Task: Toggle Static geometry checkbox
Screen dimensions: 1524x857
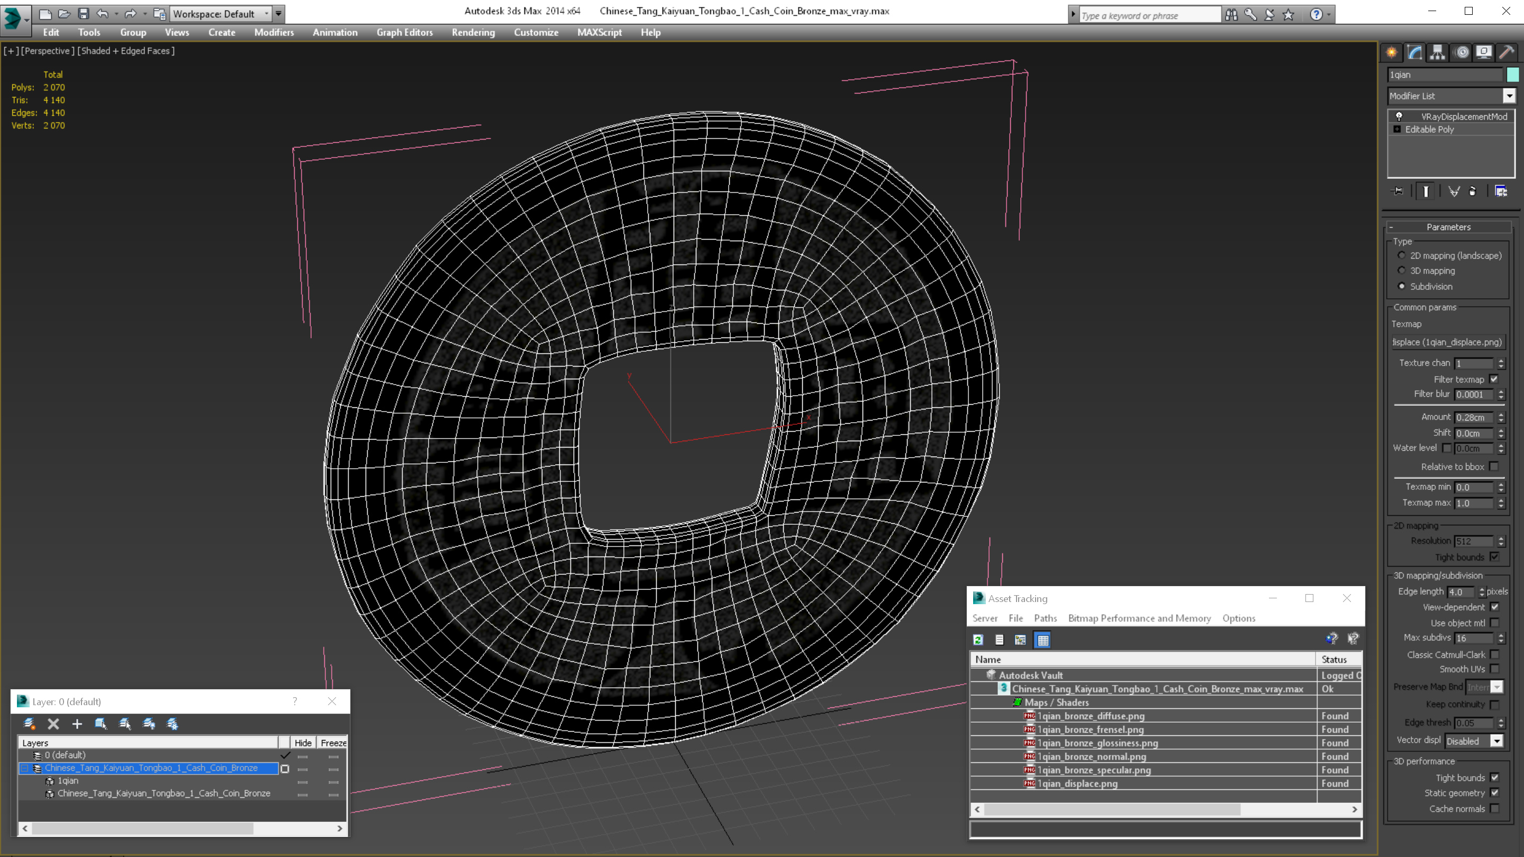Action: click(x=1495, y=792)
